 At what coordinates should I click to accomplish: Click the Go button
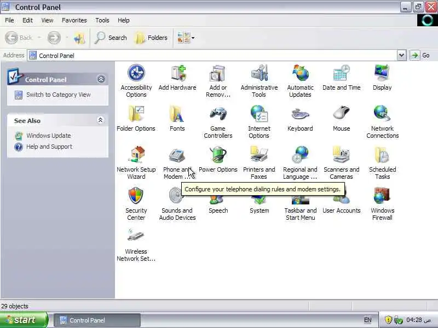tap(420, 55)
